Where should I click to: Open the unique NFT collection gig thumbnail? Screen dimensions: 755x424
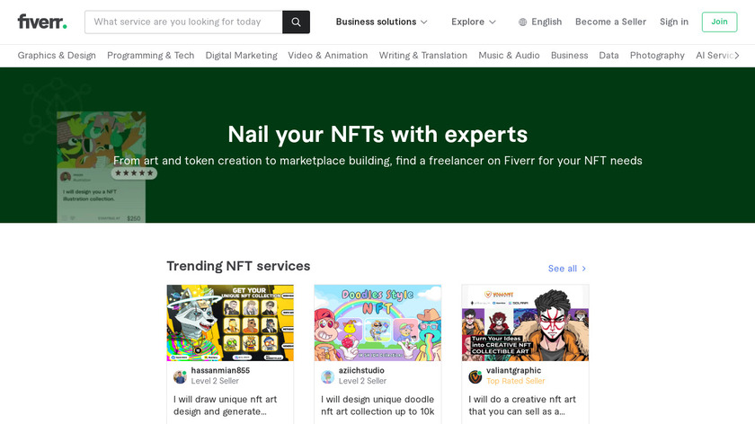(x=230, y=322)
